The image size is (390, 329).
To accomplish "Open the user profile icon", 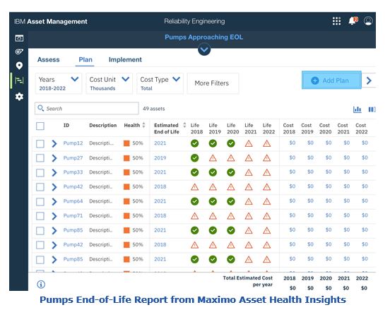I will (368, 21).
